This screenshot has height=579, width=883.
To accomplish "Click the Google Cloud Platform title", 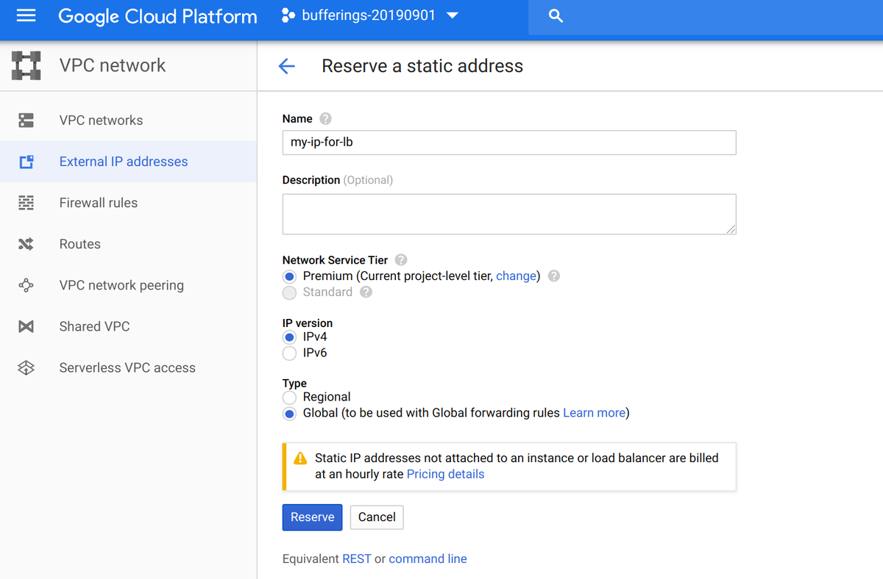I will (x=158, y=16).
